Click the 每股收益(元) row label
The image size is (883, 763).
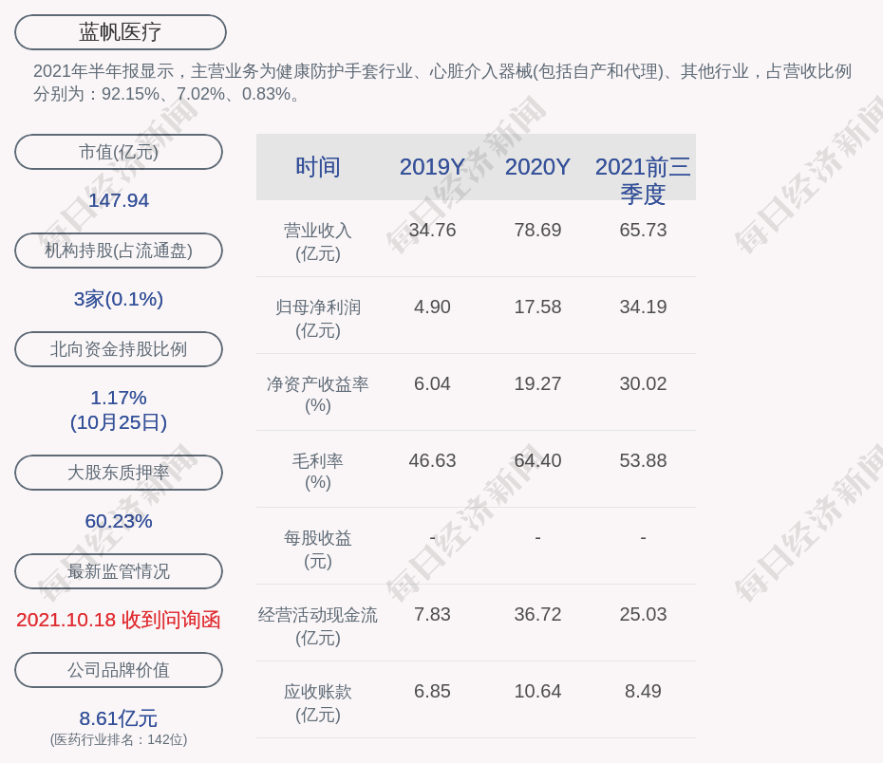point(318,549)
